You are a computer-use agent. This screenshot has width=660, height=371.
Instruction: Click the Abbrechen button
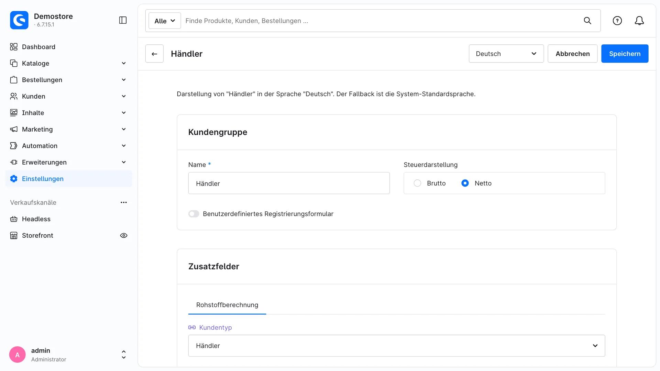click(x=572, y=54)
